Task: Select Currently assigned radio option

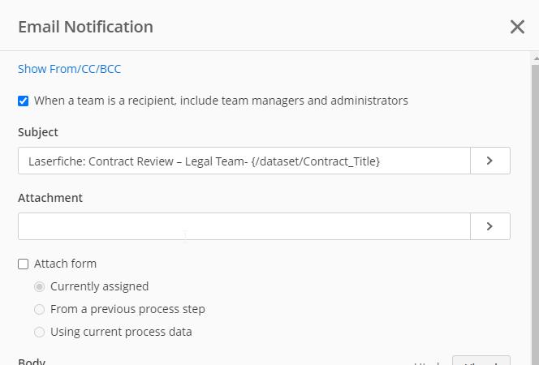Action: (x=39, y=286)
